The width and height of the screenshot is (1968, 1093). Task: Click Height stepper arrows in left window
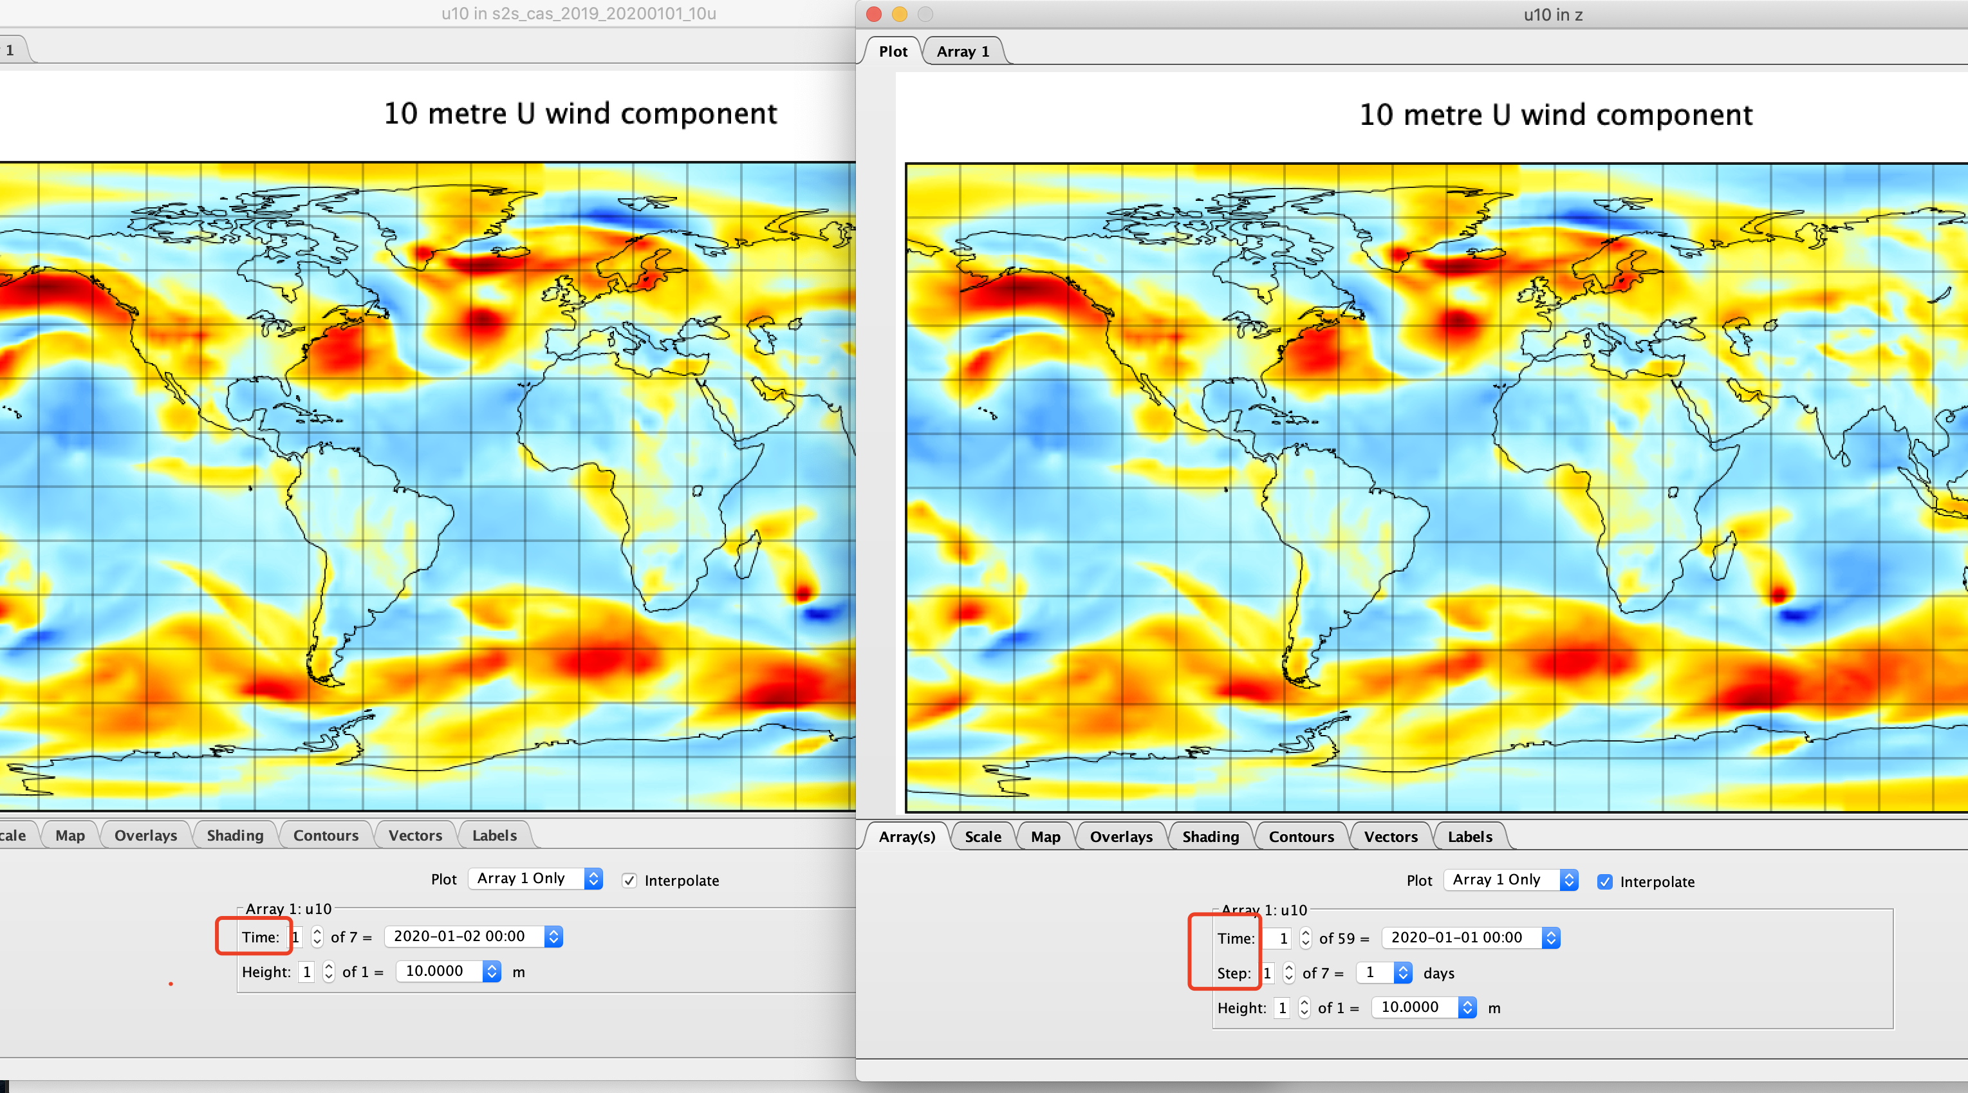click(x=328, y=971)
